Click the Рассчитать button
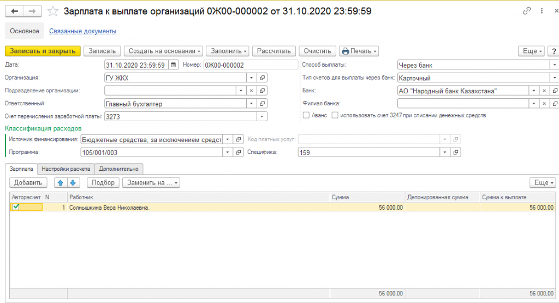 tap(274, 51)
